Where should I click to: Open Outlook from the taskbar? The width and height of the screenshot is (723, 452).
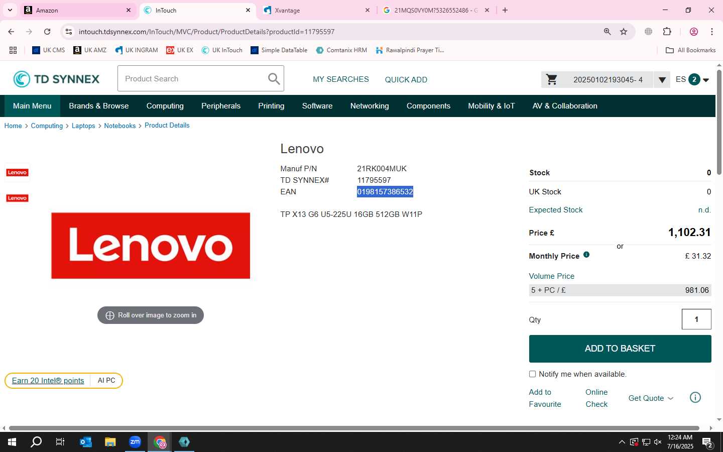click(x=86, y=442)
